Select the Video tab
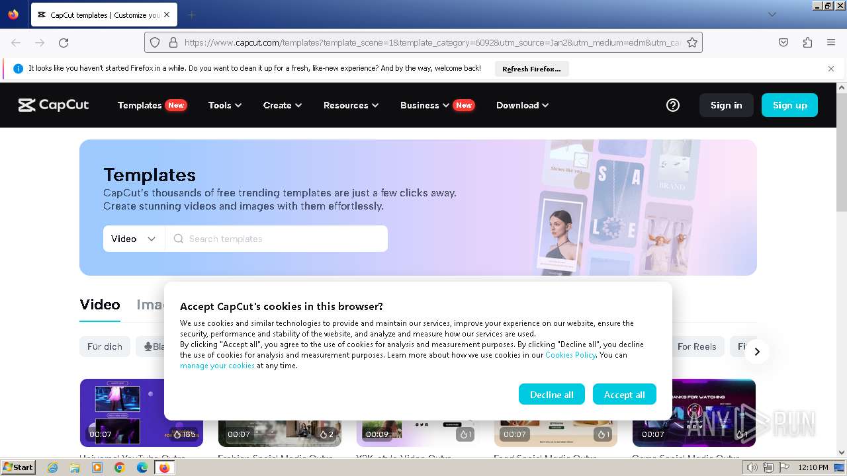 pos(100,305)
